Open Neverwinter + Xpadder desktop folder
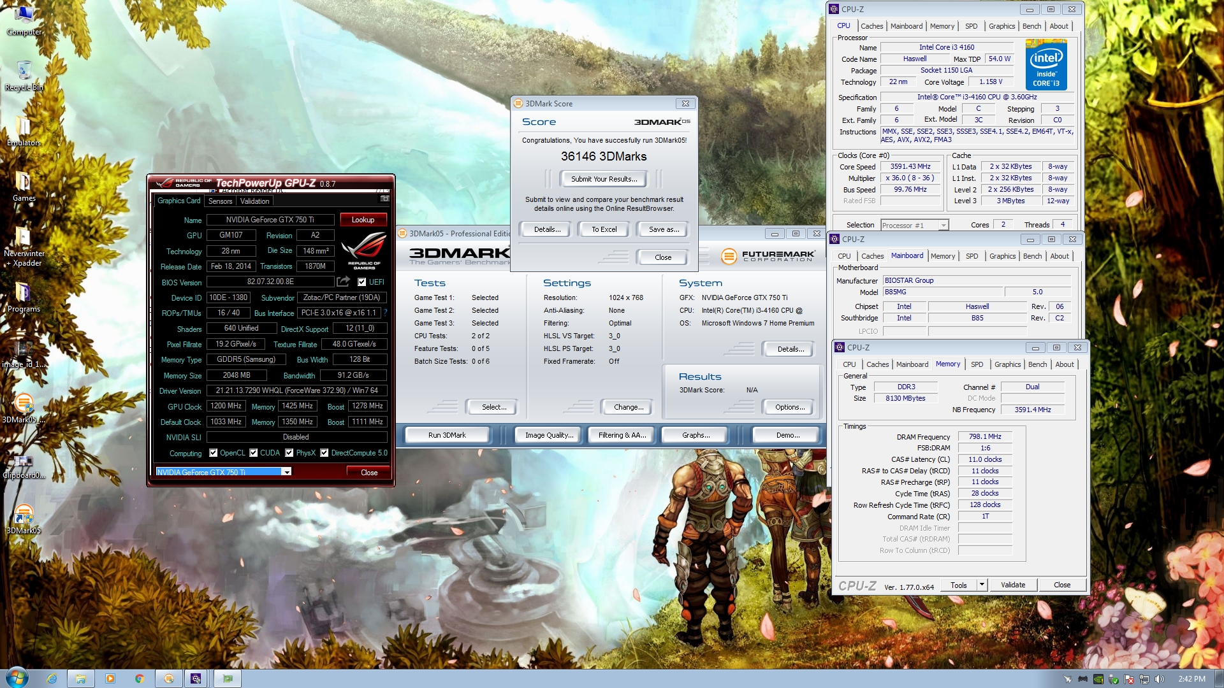1224x688 pixels. click(24, 247)
